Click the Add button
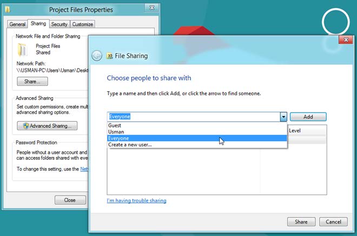This screenshot has width=357, height=236. point(308,117)
